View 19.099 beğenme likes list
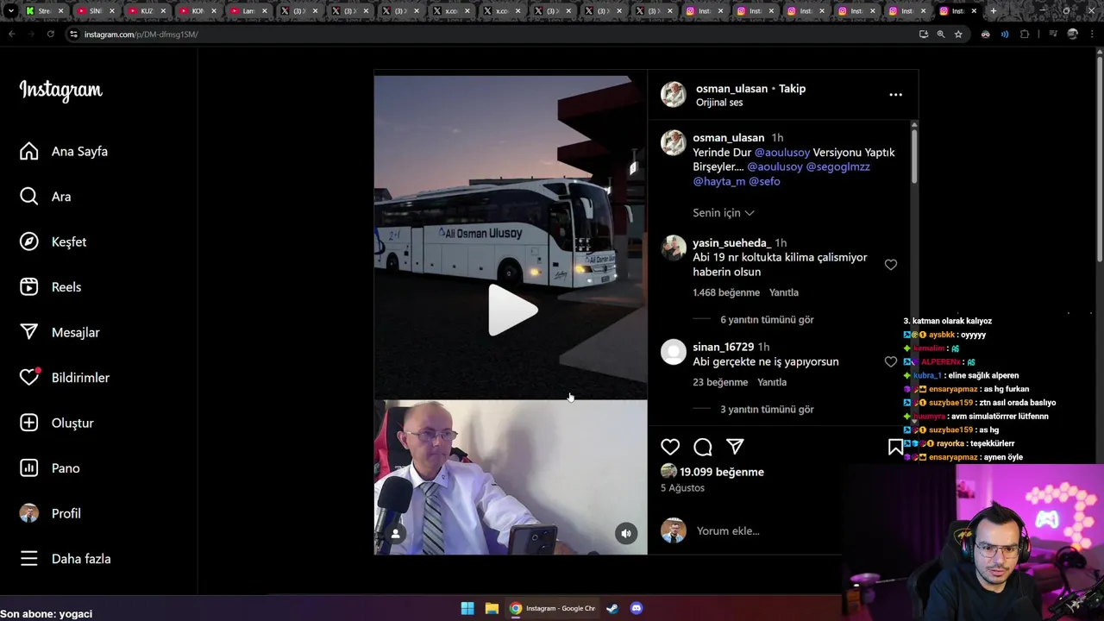The image size is (1104, 621). [722, 472]
